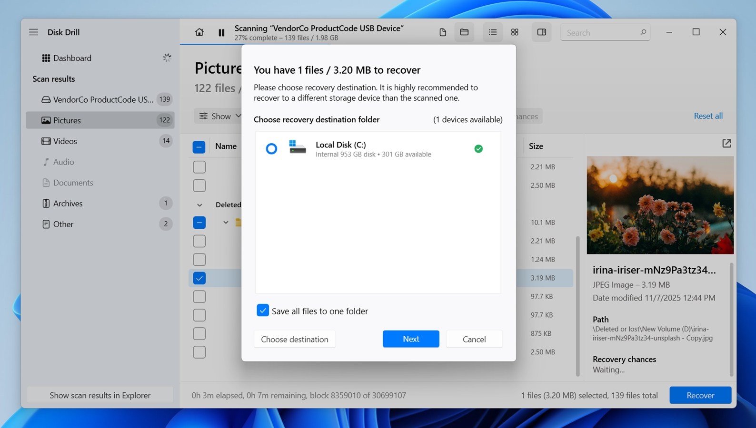Open preview in external window
The height and width of the screenshot is (428, 756).
[726, 143]
